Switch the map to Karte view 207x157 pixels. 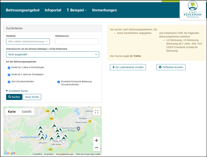tap(12, 112)
